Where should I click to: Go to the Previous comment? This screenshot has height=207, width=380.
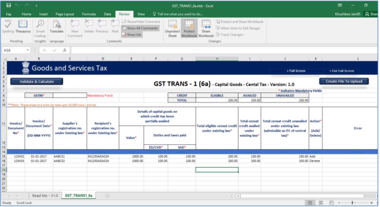tap(102, 26)
